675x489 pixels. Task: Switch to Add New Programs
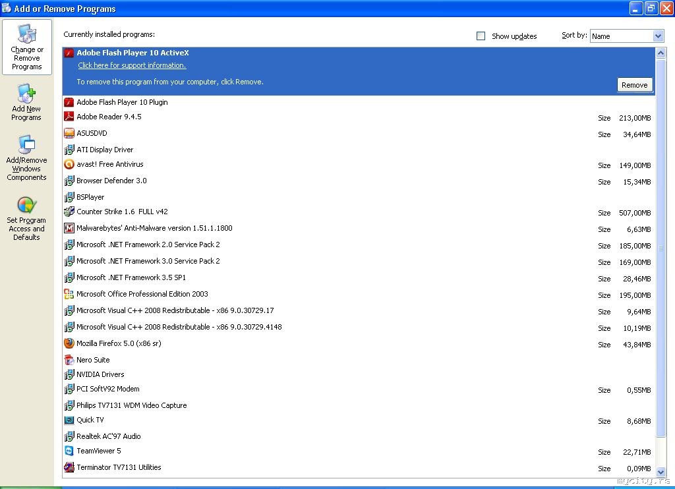click(x=26, y=103)
